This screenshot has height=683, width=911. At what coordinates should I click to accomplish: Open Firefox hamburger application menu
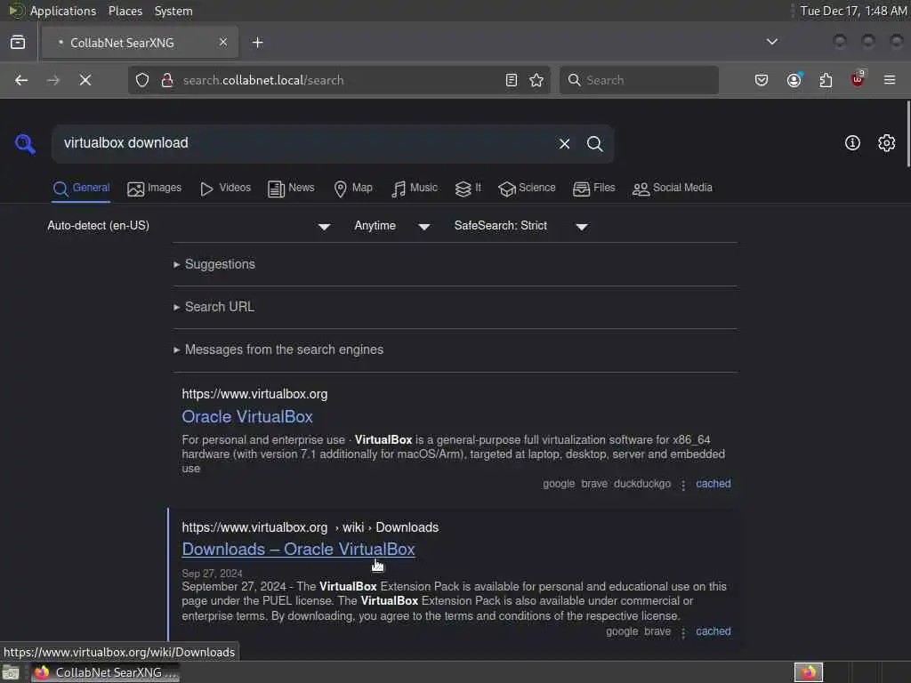[x=890, y=80]
